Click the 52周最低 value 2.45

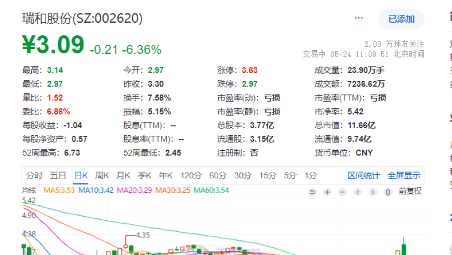click(173, 153)
